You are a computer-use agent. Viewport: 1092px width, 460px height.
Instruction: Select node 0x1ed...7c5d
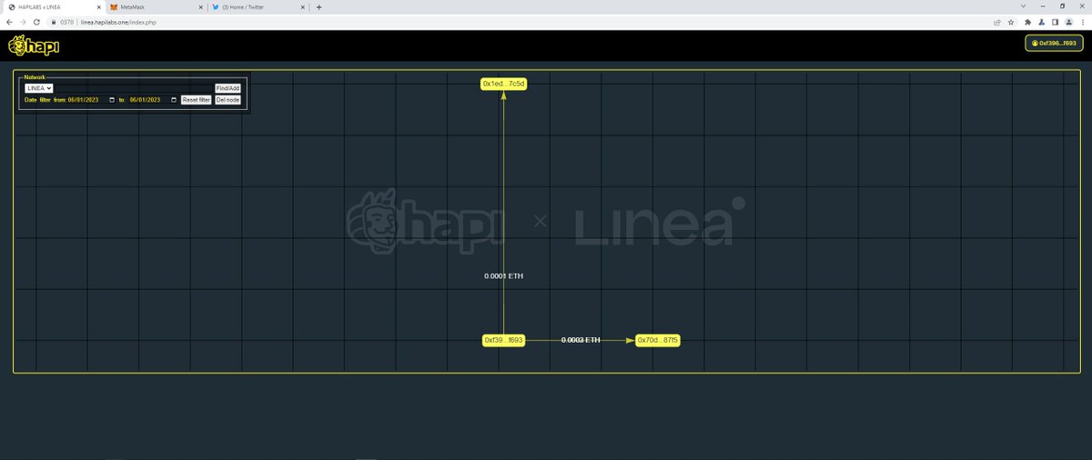click(504, 84)
